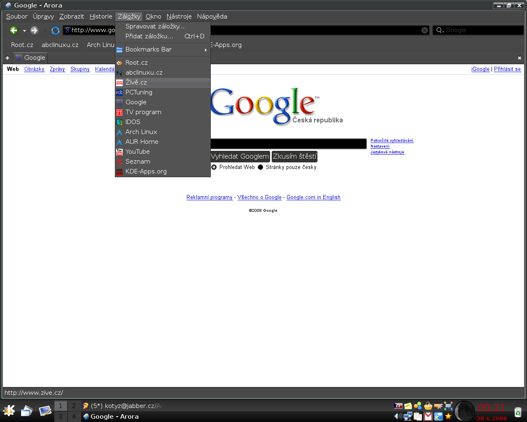Open the Zprávy link

[x=57, y=69]
